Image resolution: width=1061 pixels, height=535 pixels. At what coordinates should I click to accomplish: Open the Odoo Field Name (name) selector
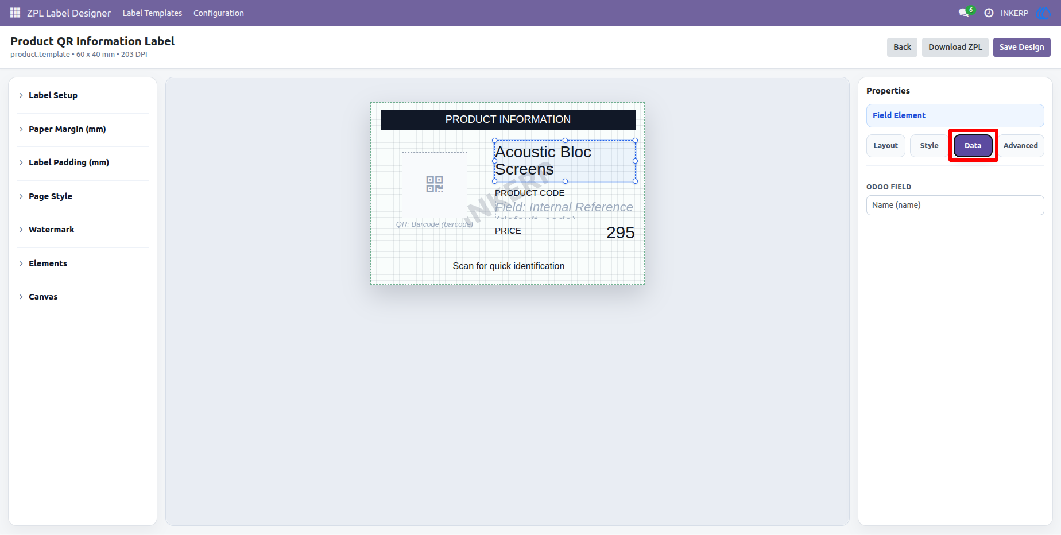[x=955, y=205]
